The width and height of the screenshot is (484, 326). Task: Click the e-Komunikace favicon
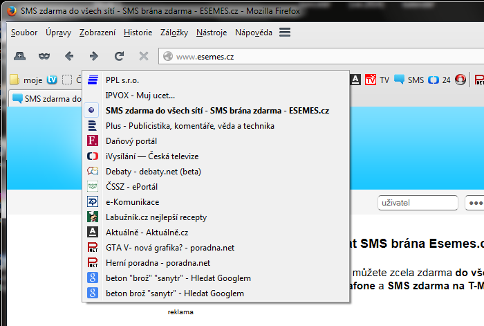point(93,202)
